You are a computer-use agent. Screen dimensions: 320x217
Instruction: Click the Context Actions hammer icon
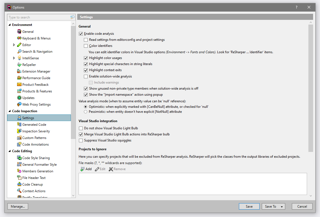pos(19,191)
